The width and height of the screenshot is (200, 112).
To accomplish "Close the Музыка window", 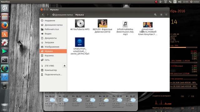I will pyautogui.click(x=42, y=10).
